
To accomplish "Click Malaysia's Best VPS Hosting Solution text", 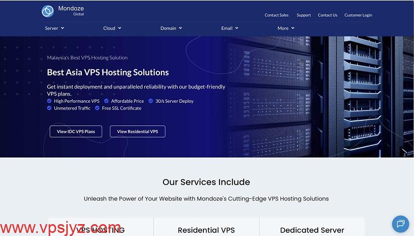I will [87, 58].
